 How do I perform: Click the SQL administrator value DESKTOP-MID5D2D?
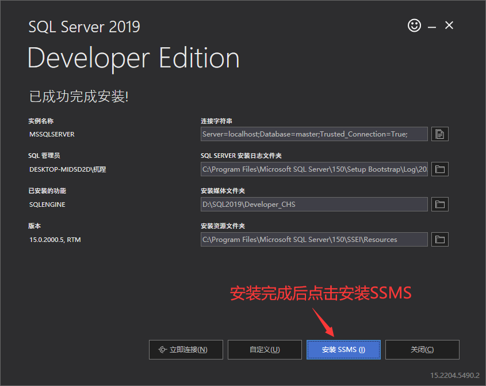pos(67,169)
